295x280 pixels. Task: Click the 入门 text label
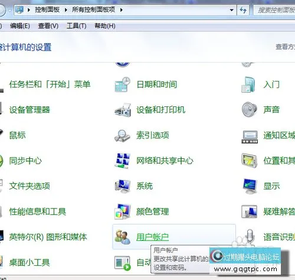271,84
